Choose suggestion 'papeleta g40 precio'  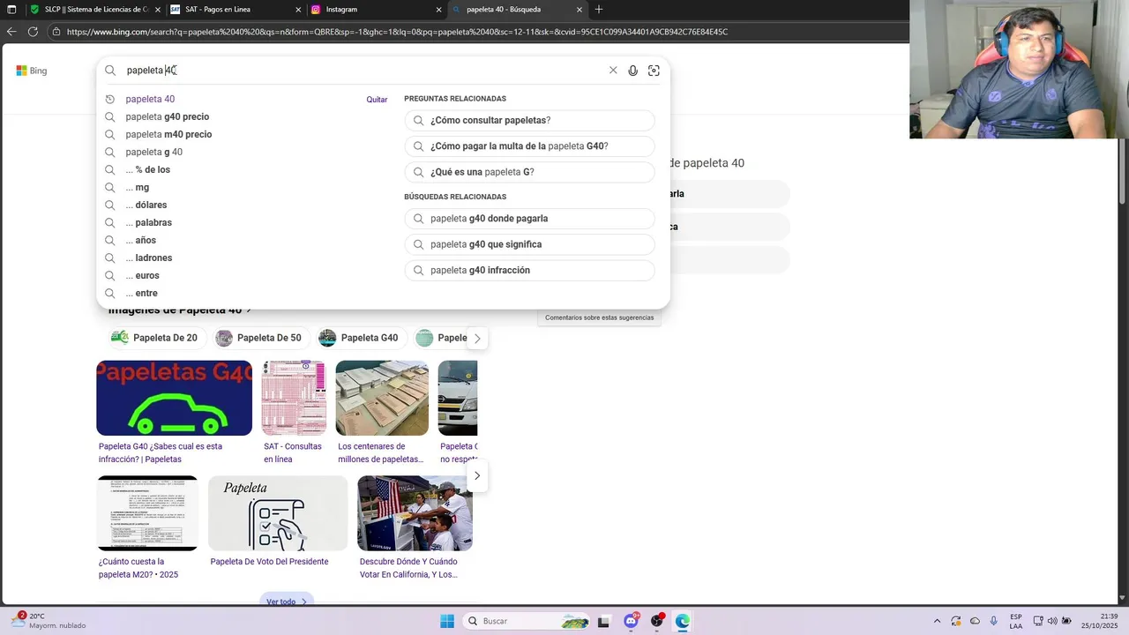(167, 116)
